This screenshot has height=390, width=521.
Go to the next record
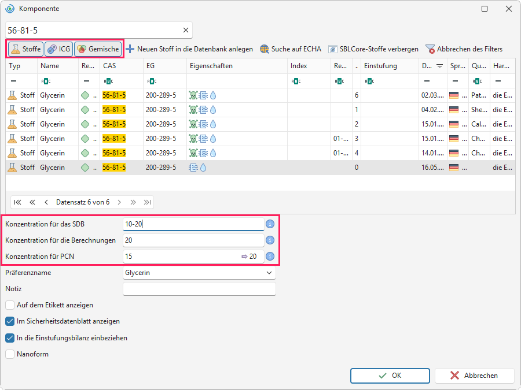pos(119,202)
